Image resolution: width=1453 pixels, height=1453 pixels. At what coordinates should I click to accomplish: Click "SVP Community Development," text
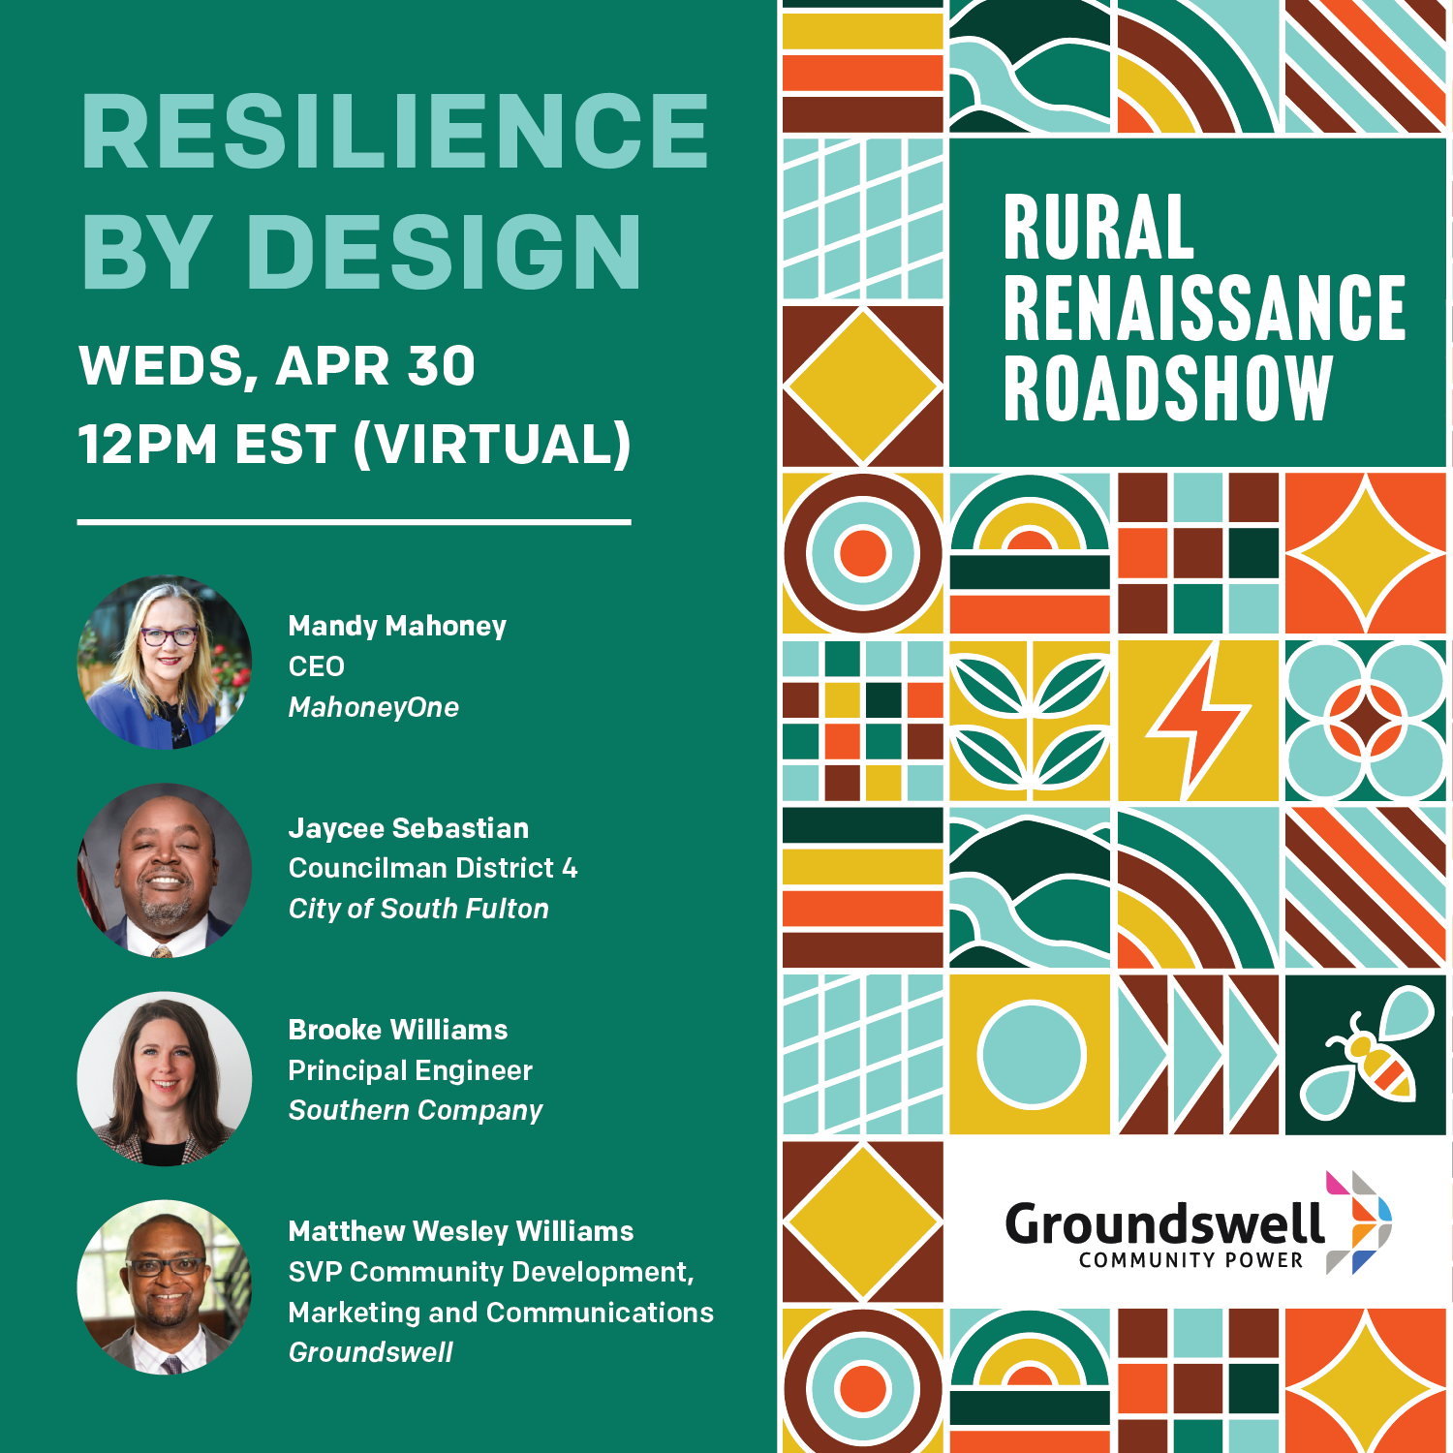491,1272
